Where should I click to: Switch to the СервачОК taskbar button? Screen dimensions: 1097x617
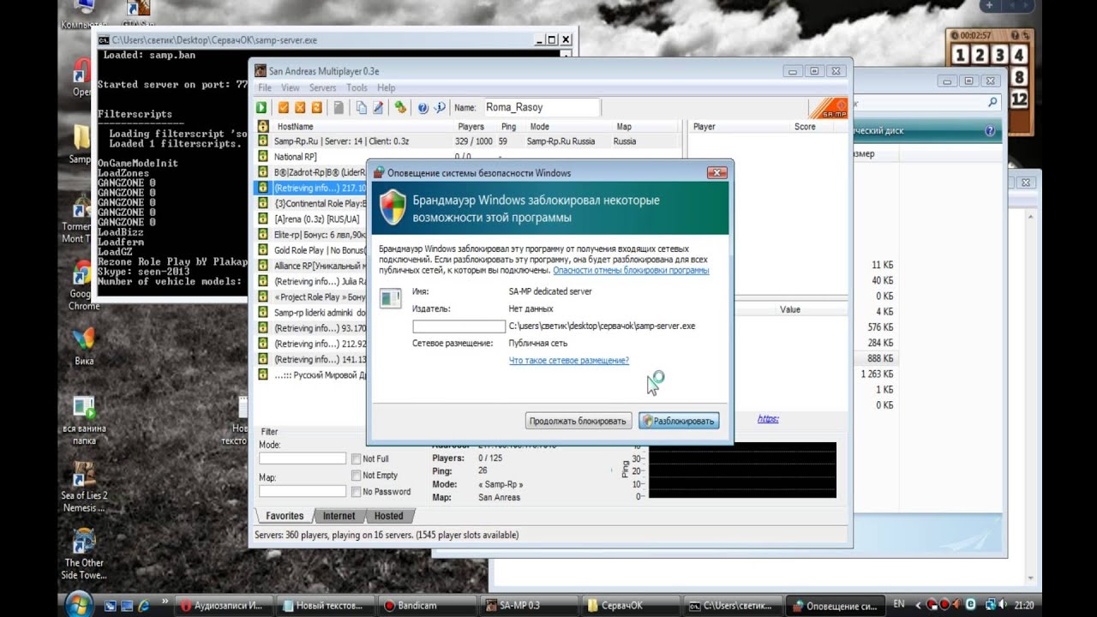[632, 605]
